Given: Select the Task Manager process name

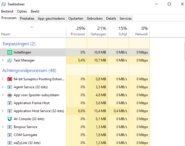Looking at the screenshot, I should tap(24, 60).
